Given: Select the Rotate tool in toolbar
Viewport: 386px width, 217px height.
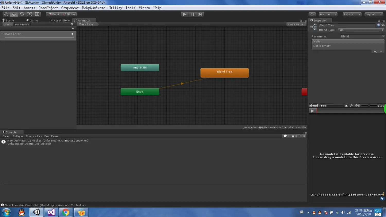Looking at the screenshot, I should coord(22,14).
